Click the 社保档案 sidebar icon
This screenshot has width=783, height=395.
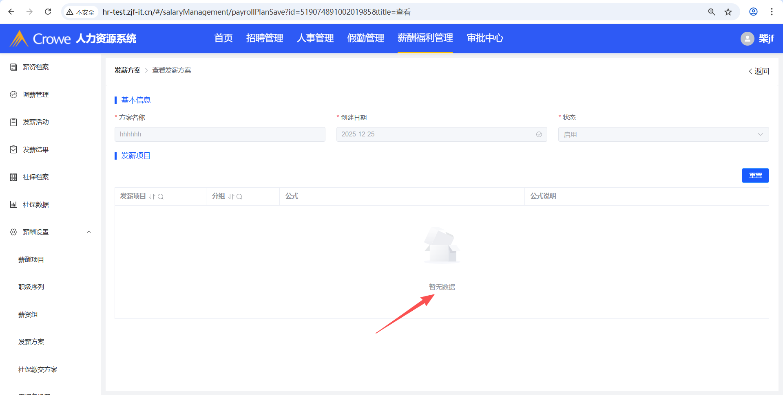(13, 177)
